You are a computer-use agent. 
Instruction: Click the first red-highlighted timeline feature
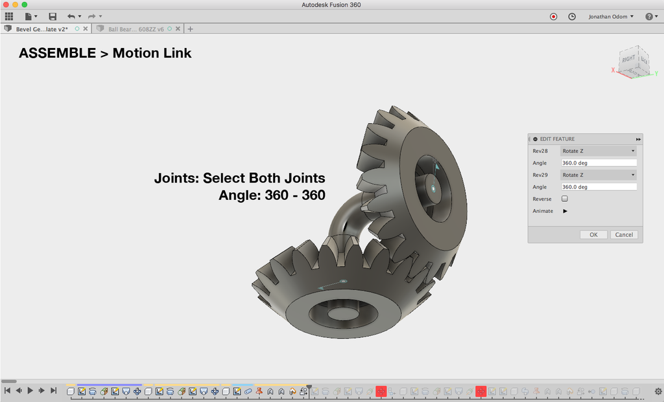(x=381, y=392)
